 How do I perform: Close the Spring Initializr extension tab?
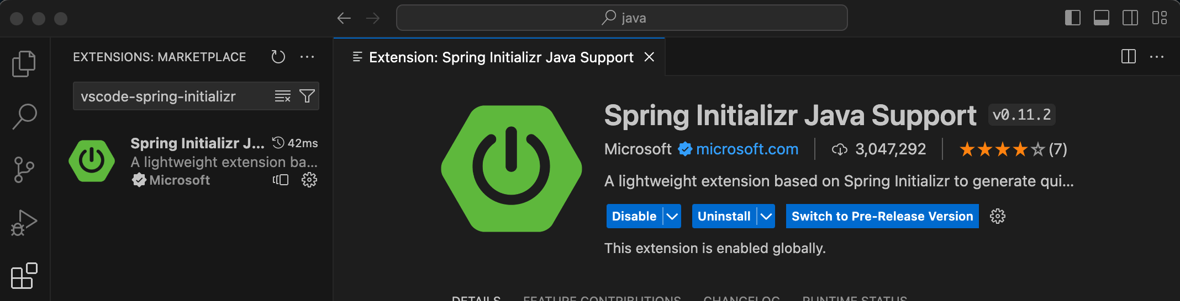pos(649,57)
